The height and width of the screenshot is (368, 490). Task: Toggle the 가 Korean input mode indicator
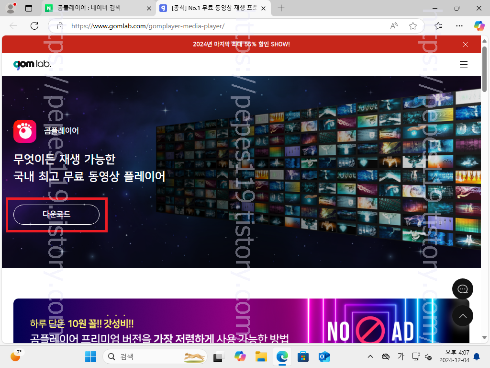tap(401, 356)
